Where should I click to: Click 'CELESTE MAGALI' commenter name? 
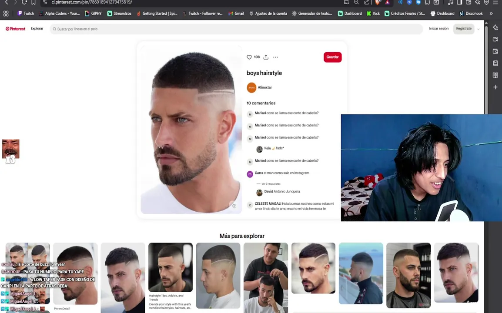[x=268, y=203]
